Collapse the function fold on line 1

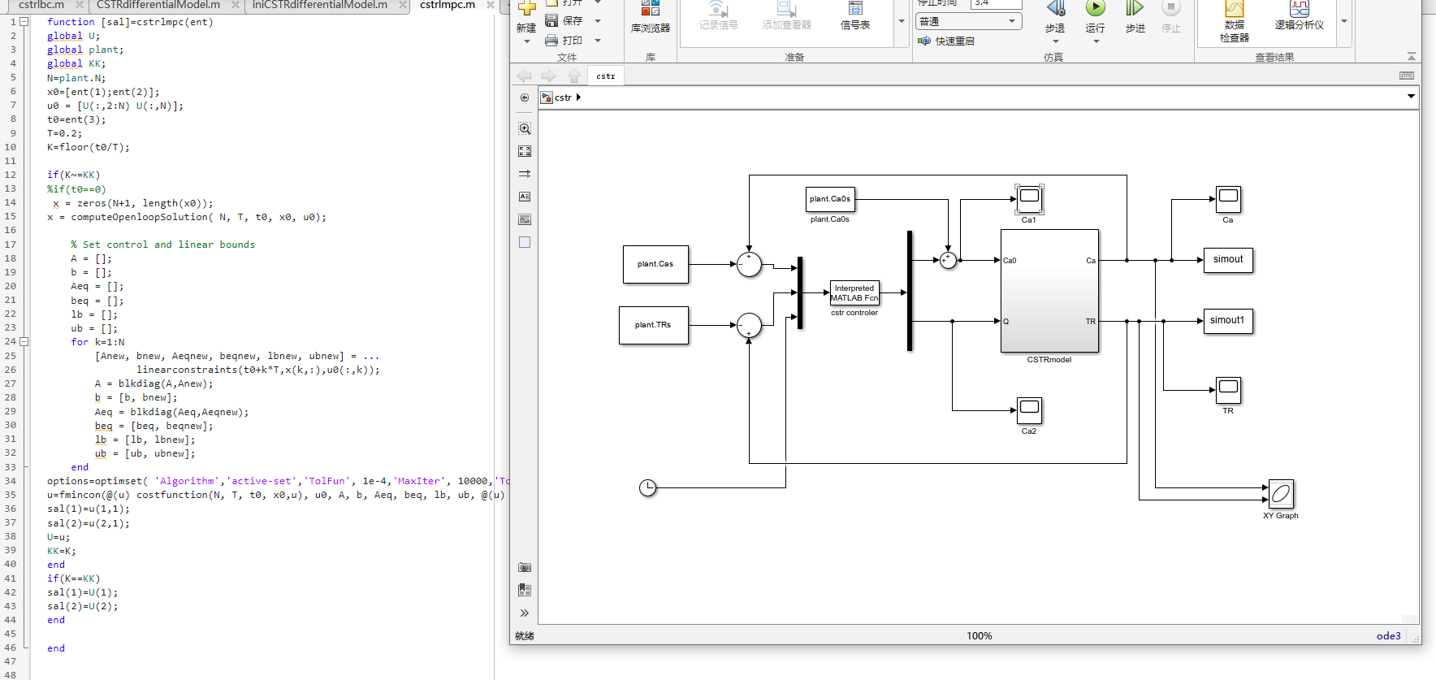24,22
